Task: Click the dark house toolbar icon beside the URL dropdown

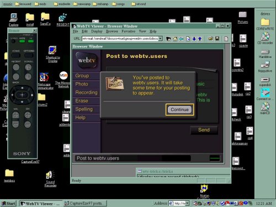Action: point(168,39)
